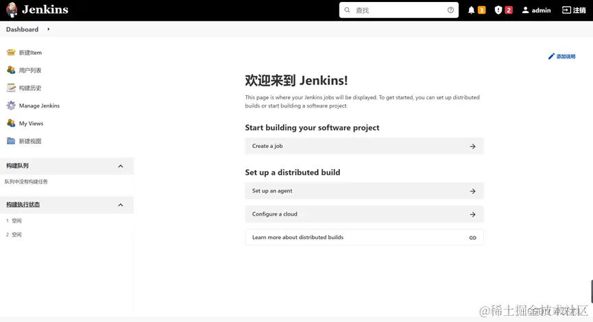Click the Manage Jenkins gear icon
593x322 pixels.
11,106
